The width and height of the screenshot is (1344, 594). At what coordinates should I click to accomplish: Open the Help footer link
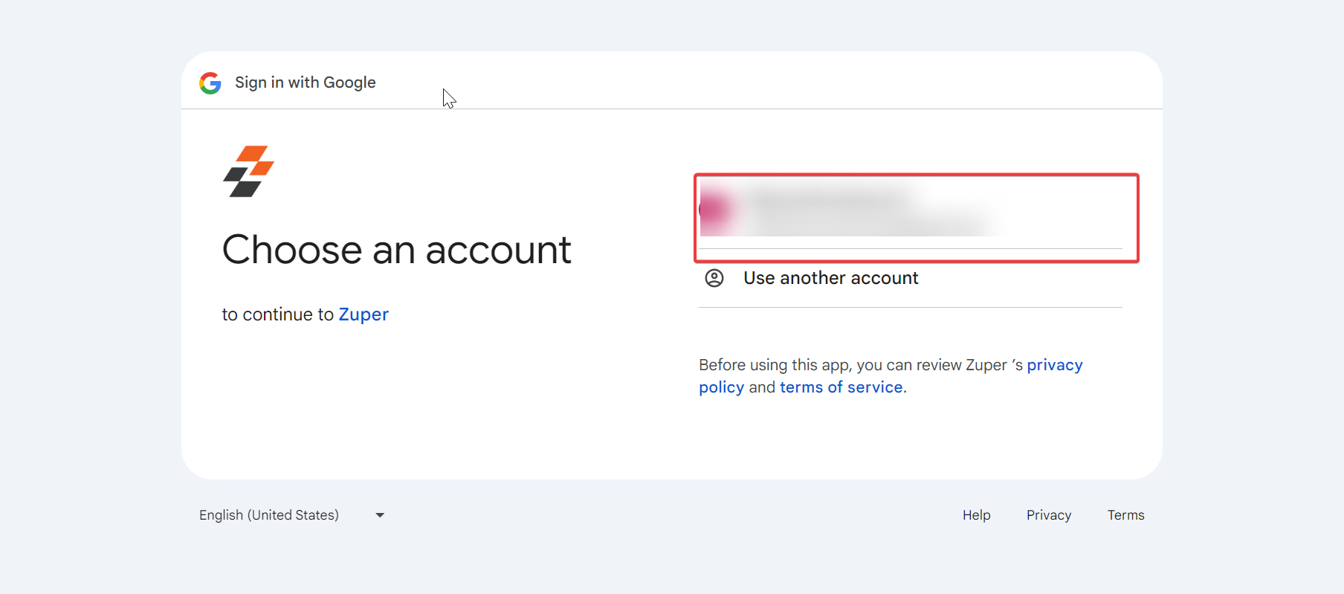click(x=977, y=515)
